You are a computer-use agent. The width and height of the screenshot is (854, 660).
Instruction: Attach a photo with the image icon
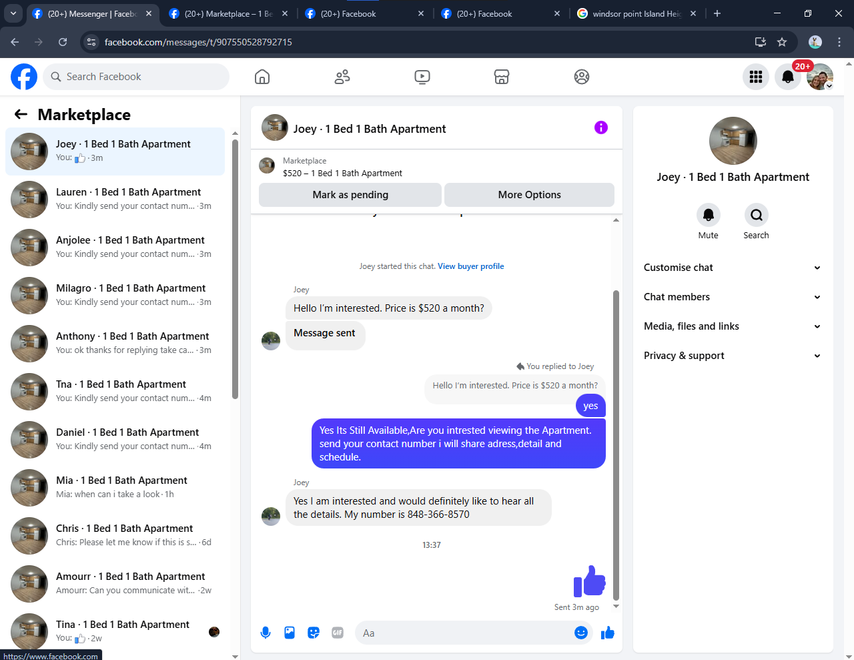290,633
